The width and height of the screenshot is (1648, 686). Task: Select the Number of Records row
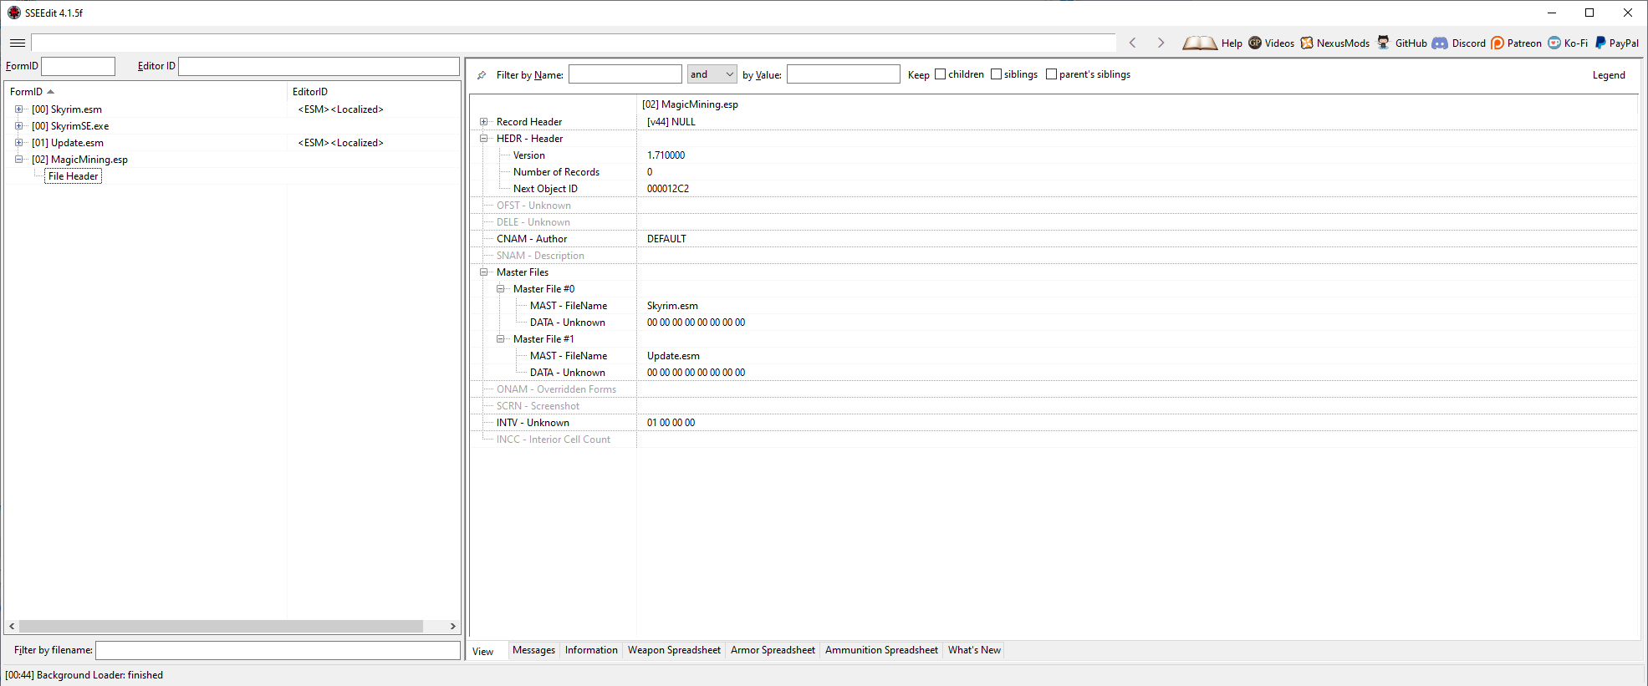[1054, 172]
